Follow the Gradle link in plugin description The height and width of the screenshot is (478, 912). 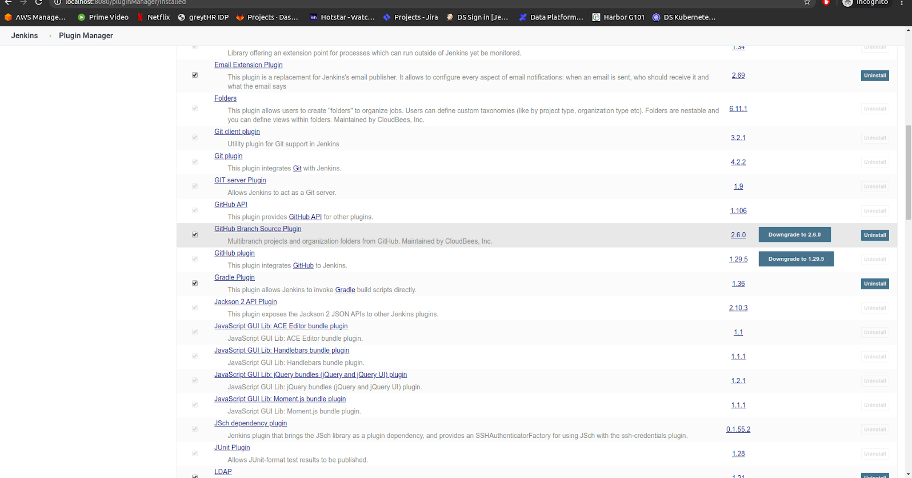(345, 290)
